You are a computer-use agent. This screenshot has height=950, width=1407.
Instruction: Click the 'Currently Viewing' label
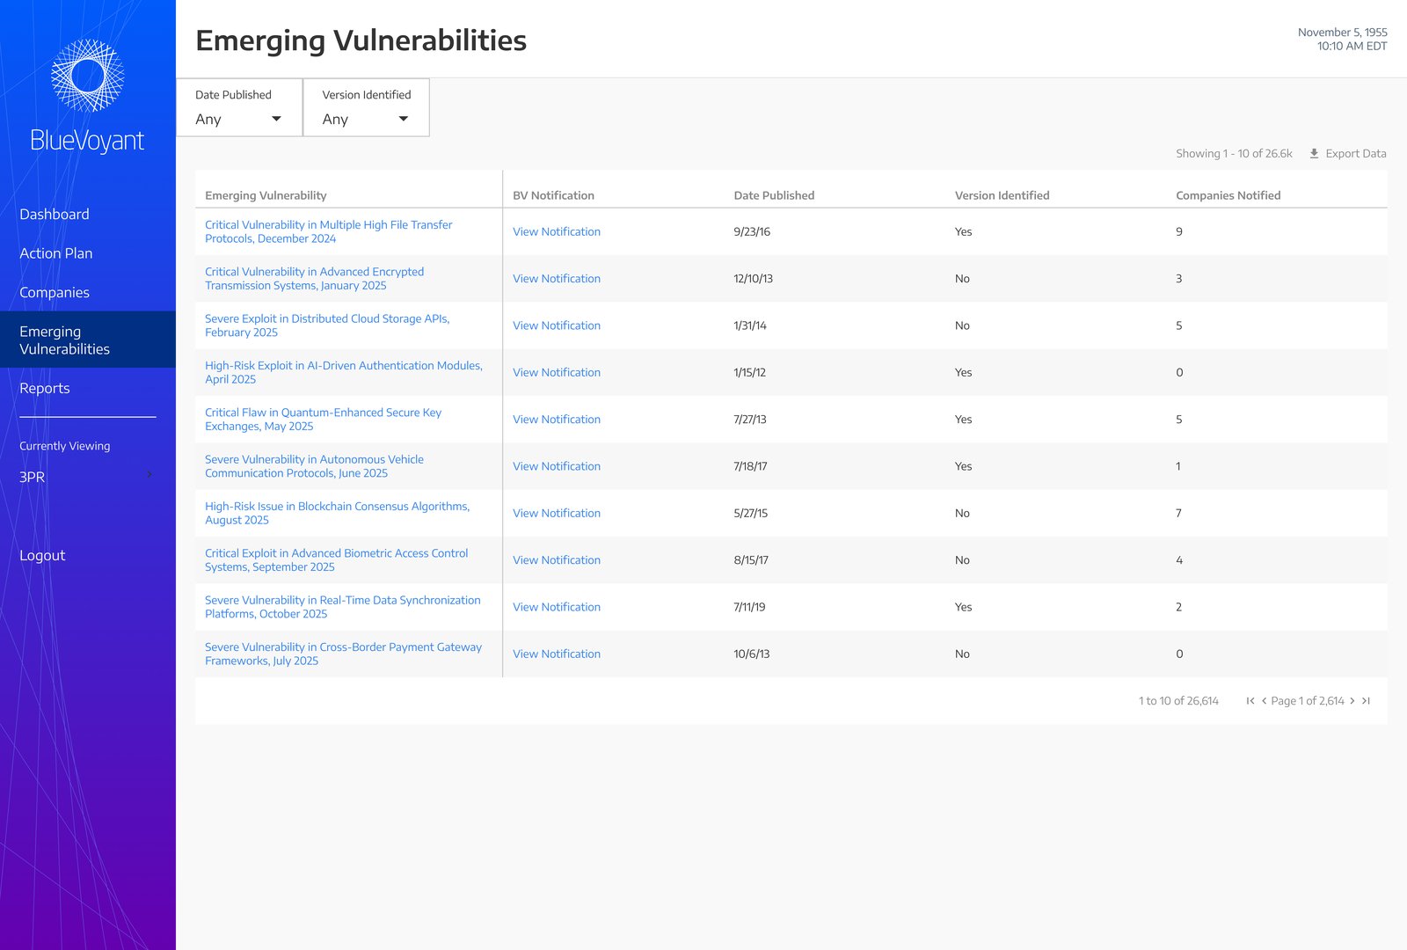65,446
